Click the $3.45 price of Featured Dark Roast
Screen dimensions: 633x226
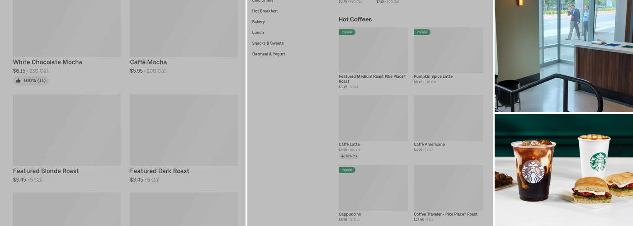click(136, 180)
